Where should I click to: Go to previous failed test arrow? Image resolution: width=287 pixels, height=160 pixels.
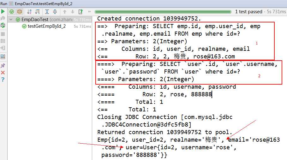point(65,12)
